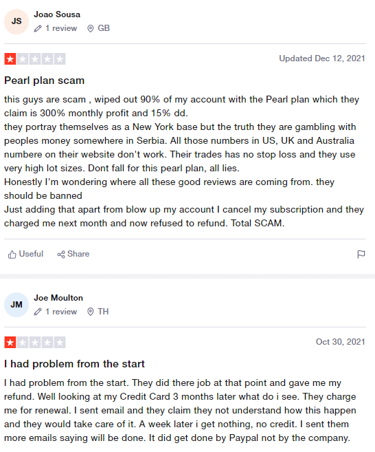This screenshot has width=375, height=452.
Task: Flag Joao Sousa's review with flag icon
Action: (x=361, y=255)
